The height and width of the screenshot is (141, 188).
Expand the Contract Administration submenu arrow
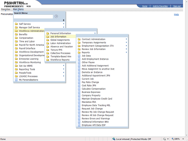click(x=126, y=39)
